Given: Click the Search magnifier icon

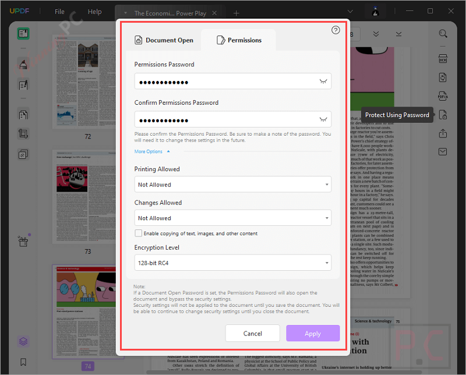Looking at the screenshot, I should click(x=443, y=34).
